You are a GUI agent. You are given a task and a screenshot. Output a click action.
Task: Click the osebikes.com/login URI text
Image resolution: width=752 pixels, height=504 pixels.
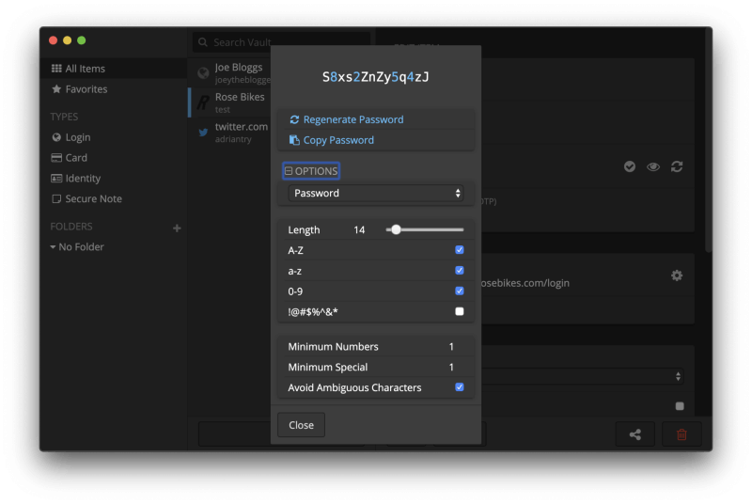click(525, 283)
